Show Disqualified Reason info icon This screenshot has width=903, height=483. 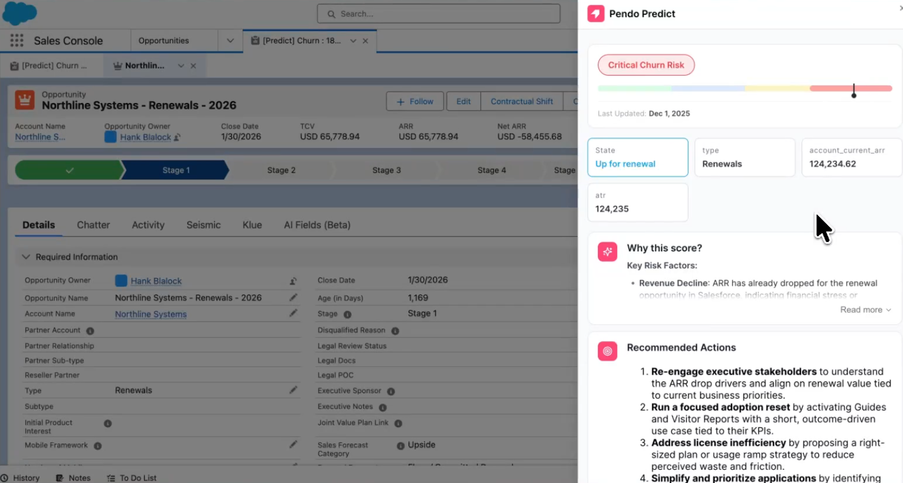395,331
